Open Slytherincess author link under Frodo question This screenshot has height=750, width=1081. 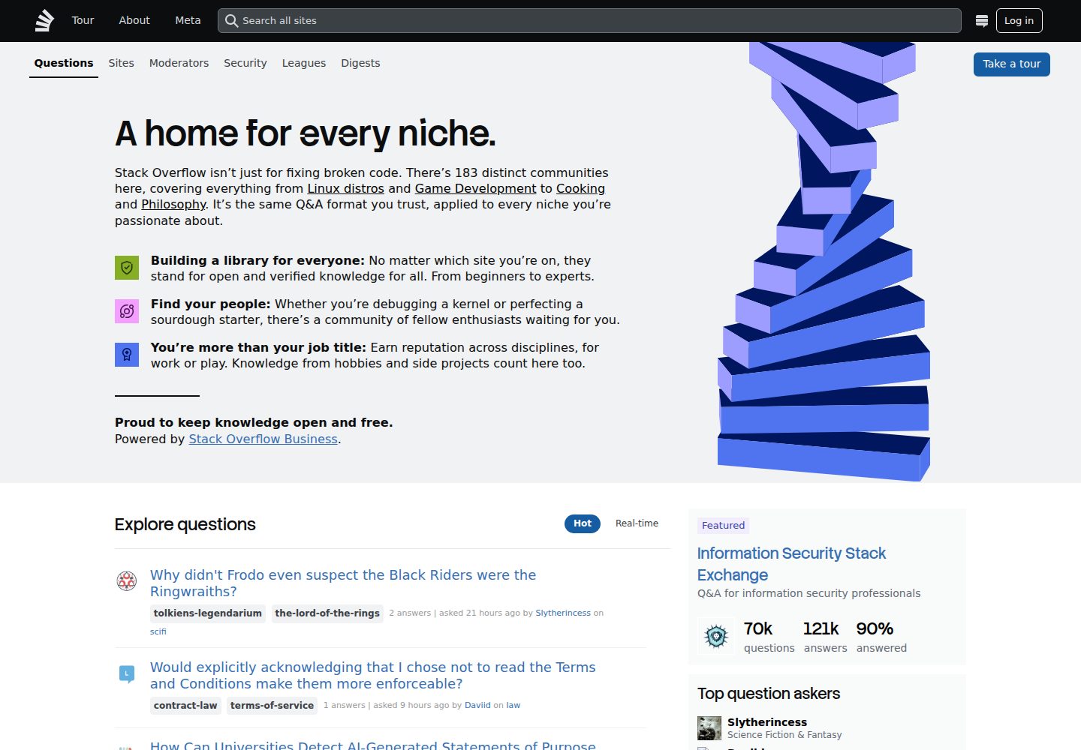click(563, 613)
